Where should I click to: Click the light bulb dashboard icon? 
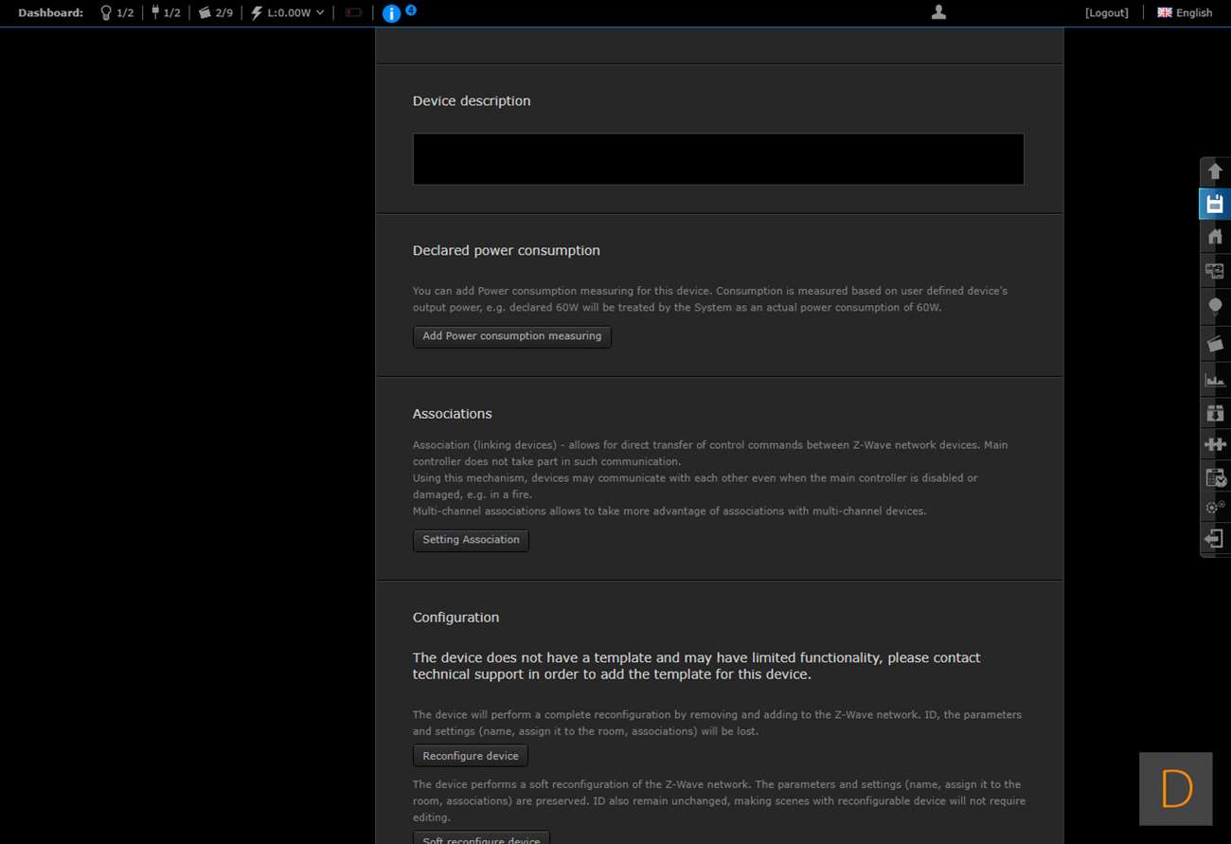(106, 13)
